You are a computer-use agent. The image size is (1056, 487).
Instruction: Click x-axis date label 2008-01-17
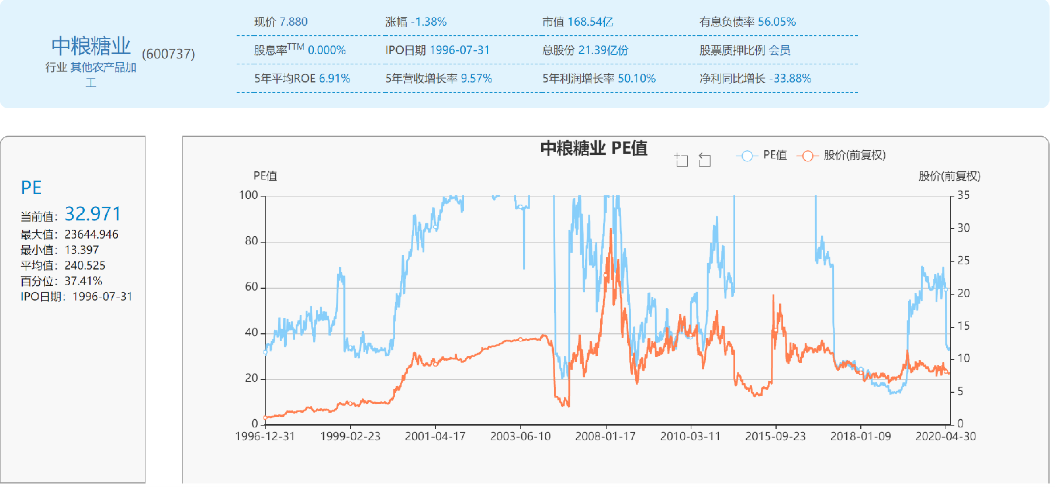tap(605, 437)
